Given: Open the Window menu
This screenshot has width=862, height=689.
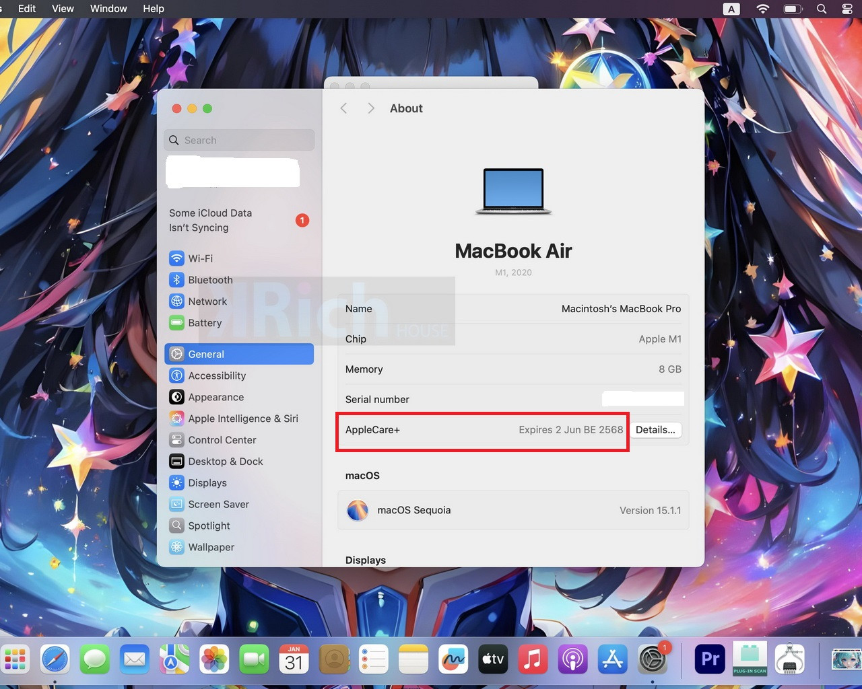Looking at the screenshot, I should pos(108,9).
